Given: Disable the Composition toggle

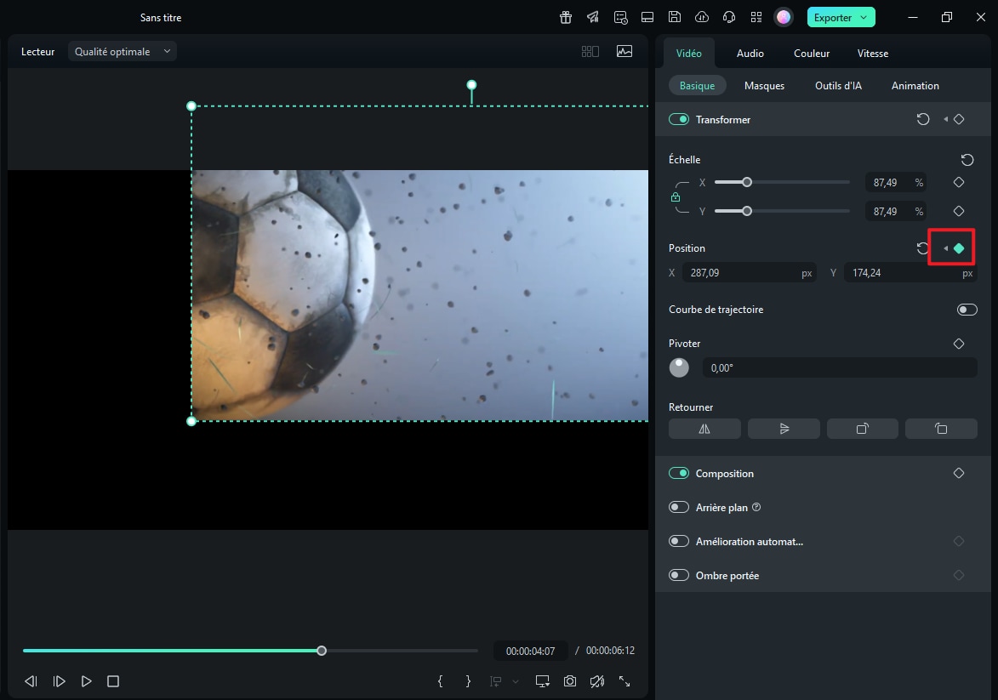Looking at the screenshot, I should 678,473.
